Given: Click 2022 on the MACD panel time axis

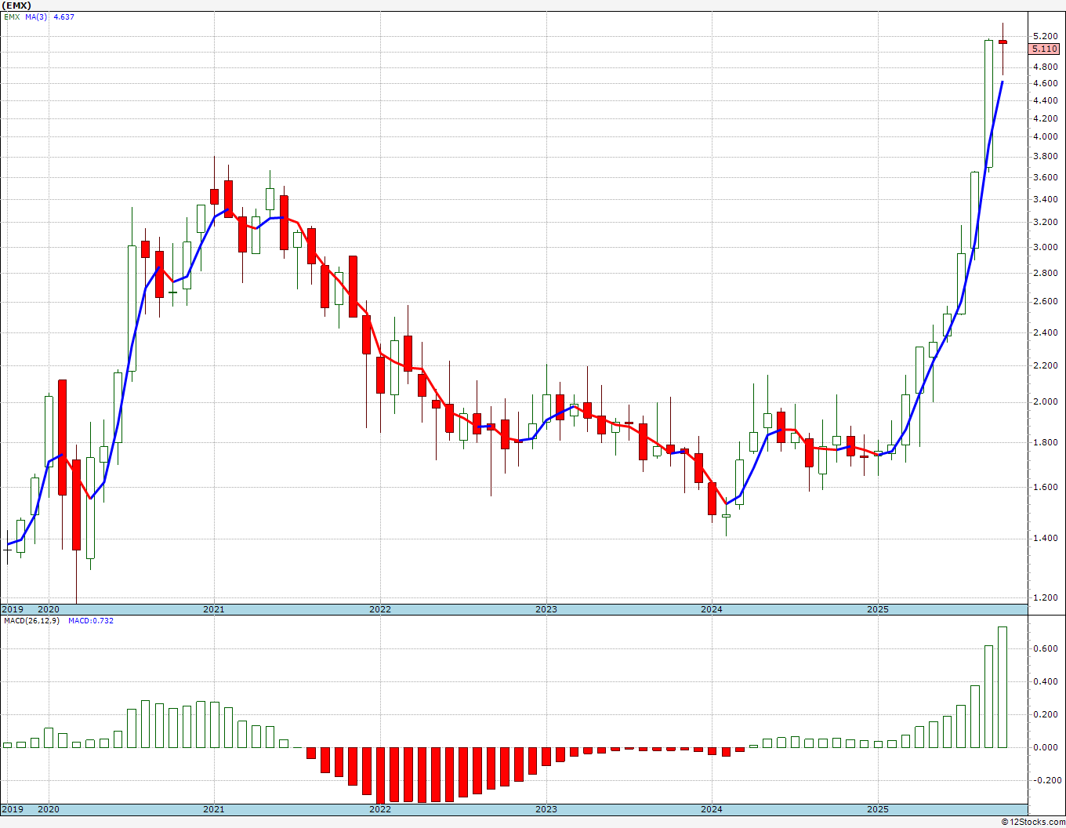Looking at the screenshot, I should pyautogui.click(x=379, y=809).
